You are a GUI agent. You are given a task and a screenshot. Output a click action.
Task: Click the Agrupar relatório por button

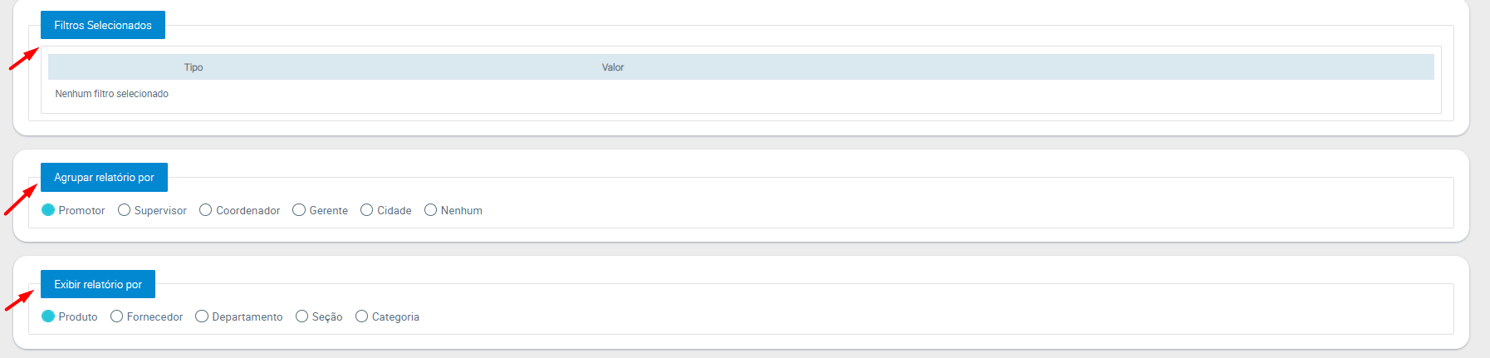point(104,178)
